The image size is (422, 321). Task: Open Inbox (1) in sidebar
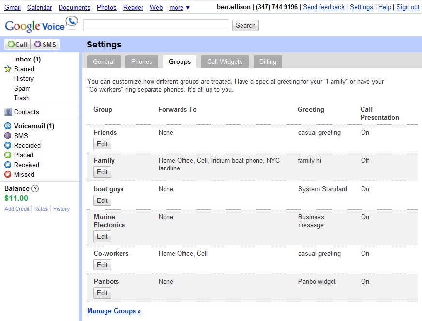coord(27,59)
